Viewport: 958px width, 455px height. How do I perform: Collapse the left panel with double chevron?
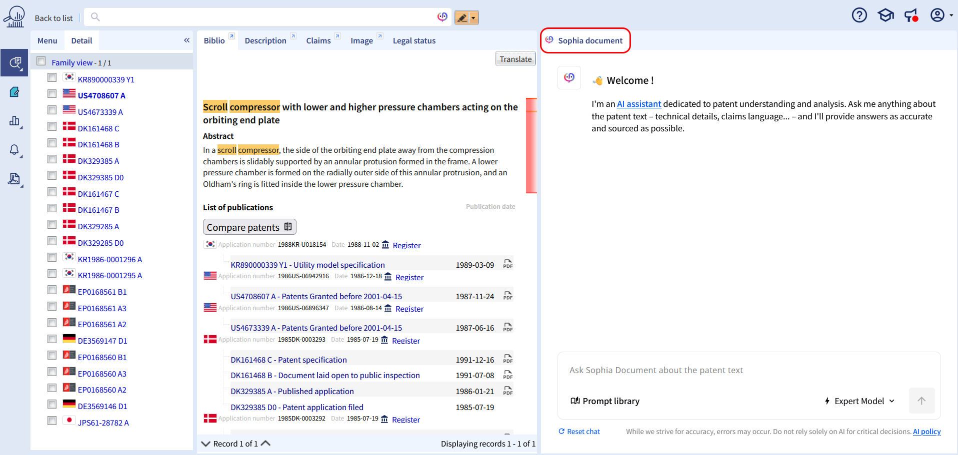[186, 40]
